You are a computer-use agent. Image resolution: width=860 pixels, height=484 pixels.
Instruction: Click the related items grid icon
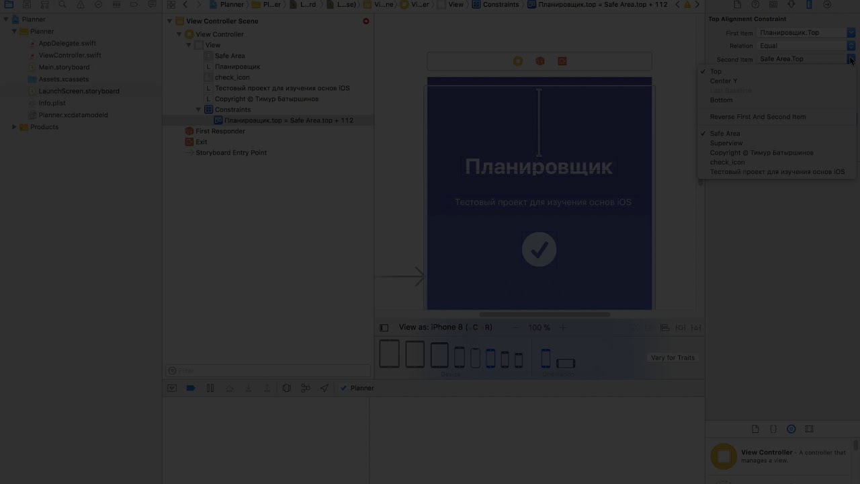point(171,5)
